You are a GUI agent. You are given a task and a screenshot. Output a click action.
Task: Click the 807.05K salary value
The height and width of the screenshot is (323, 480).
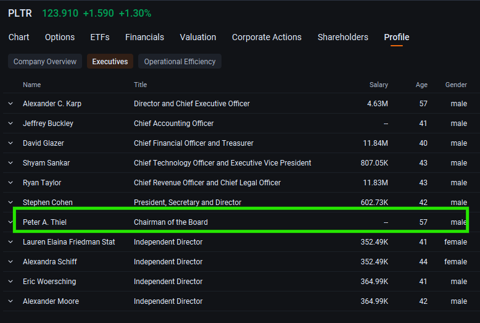374,162
